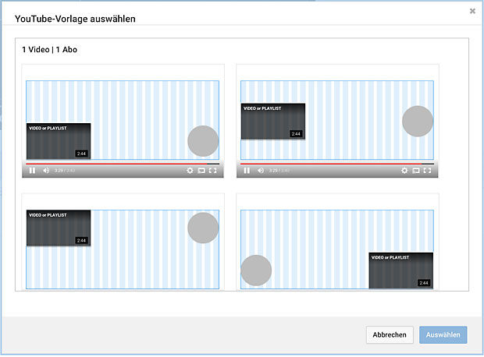Click the gray subscribe circle in the second template
The width and height of the screenshot is (484, 357).
coord(418,121)
